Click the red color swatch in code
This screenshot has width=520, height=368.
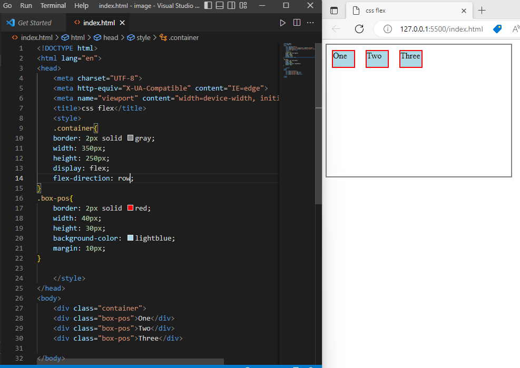click(x=130, y=208)
